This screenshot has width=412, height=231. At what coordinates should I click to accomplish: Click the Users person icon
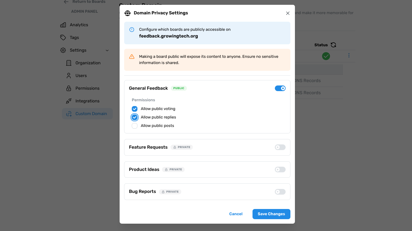69,76
